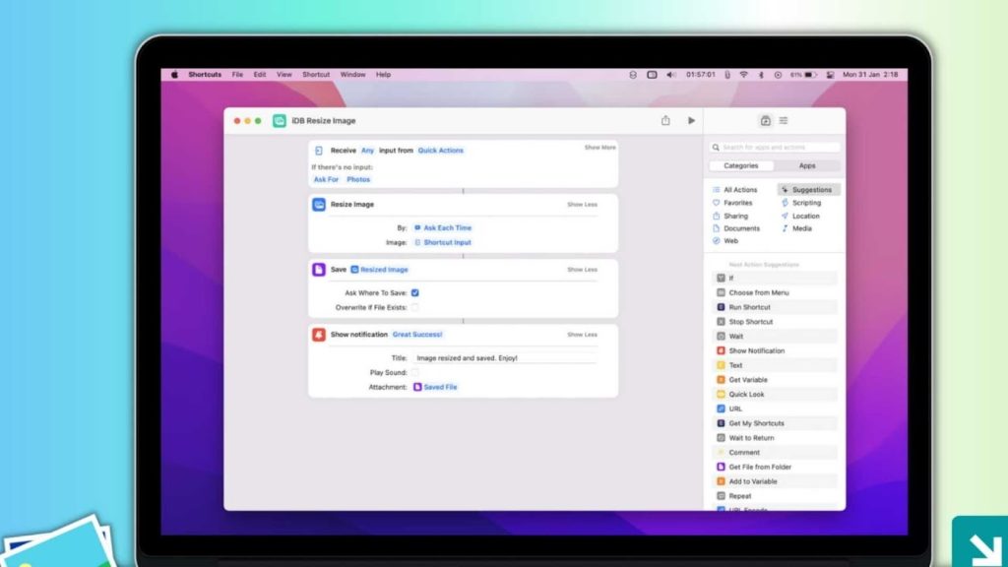Select the Resize Image action icon
Image resolution: width=1008 pixels, height=567 pixels.
[319, 205]
